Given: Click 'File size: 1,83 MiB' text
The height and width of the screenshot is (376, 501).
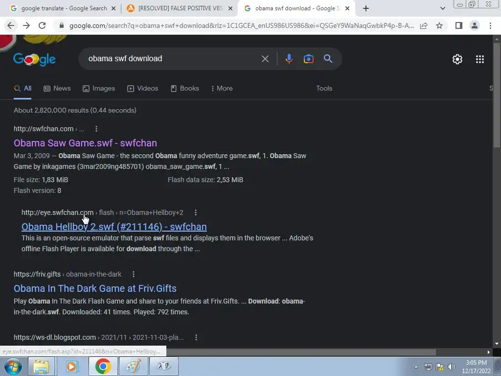Looking at the screenshot, I should (x=41, y=180).
